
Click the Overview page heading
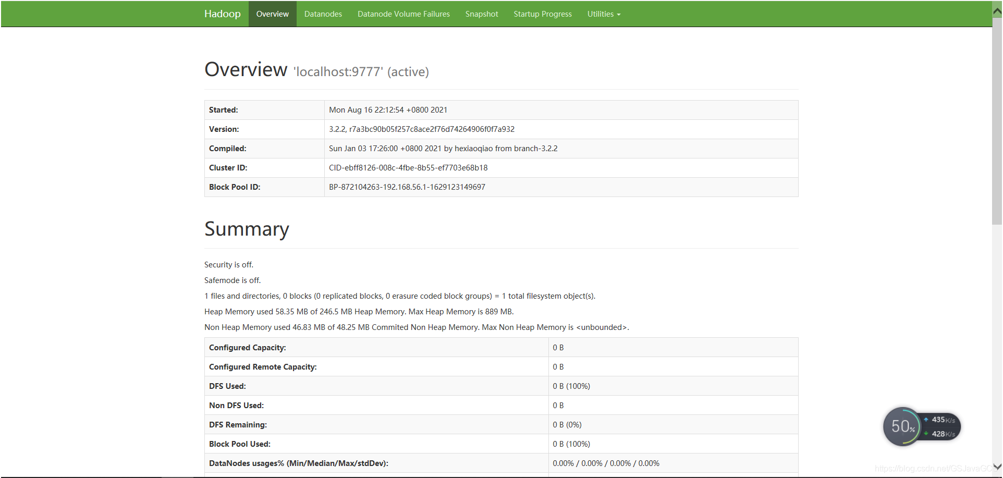tap(246, 69)
